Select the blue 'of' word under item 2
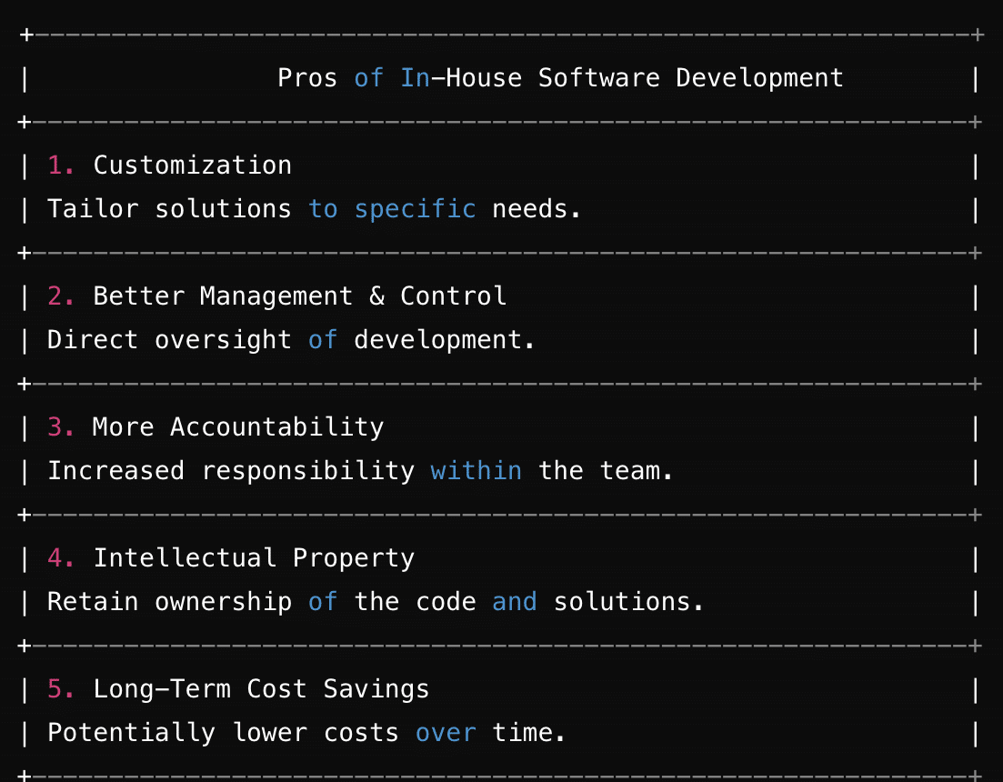Screen dimensions: 1003x782 [323, 339]
